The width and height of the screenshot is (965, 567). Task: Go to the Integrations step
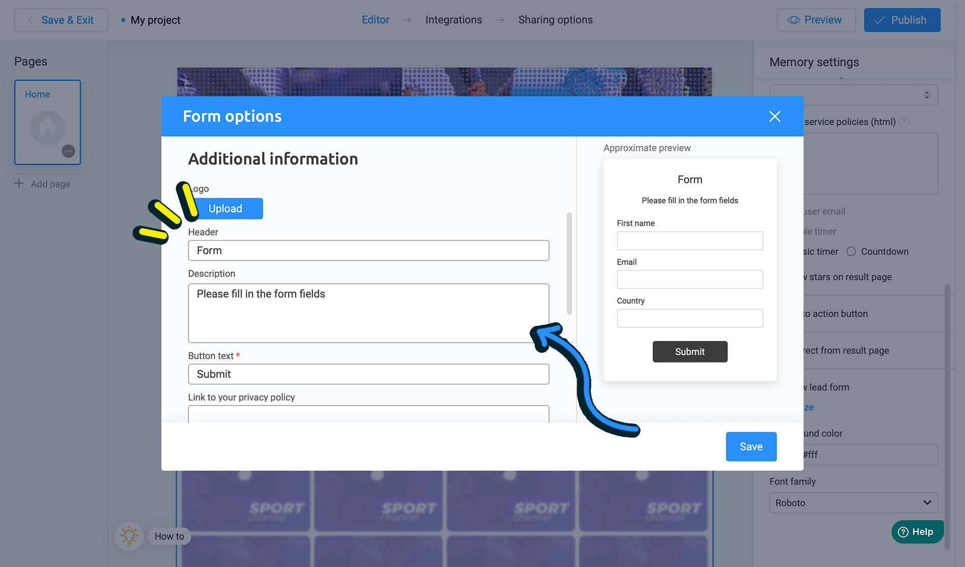click(454, 20)
